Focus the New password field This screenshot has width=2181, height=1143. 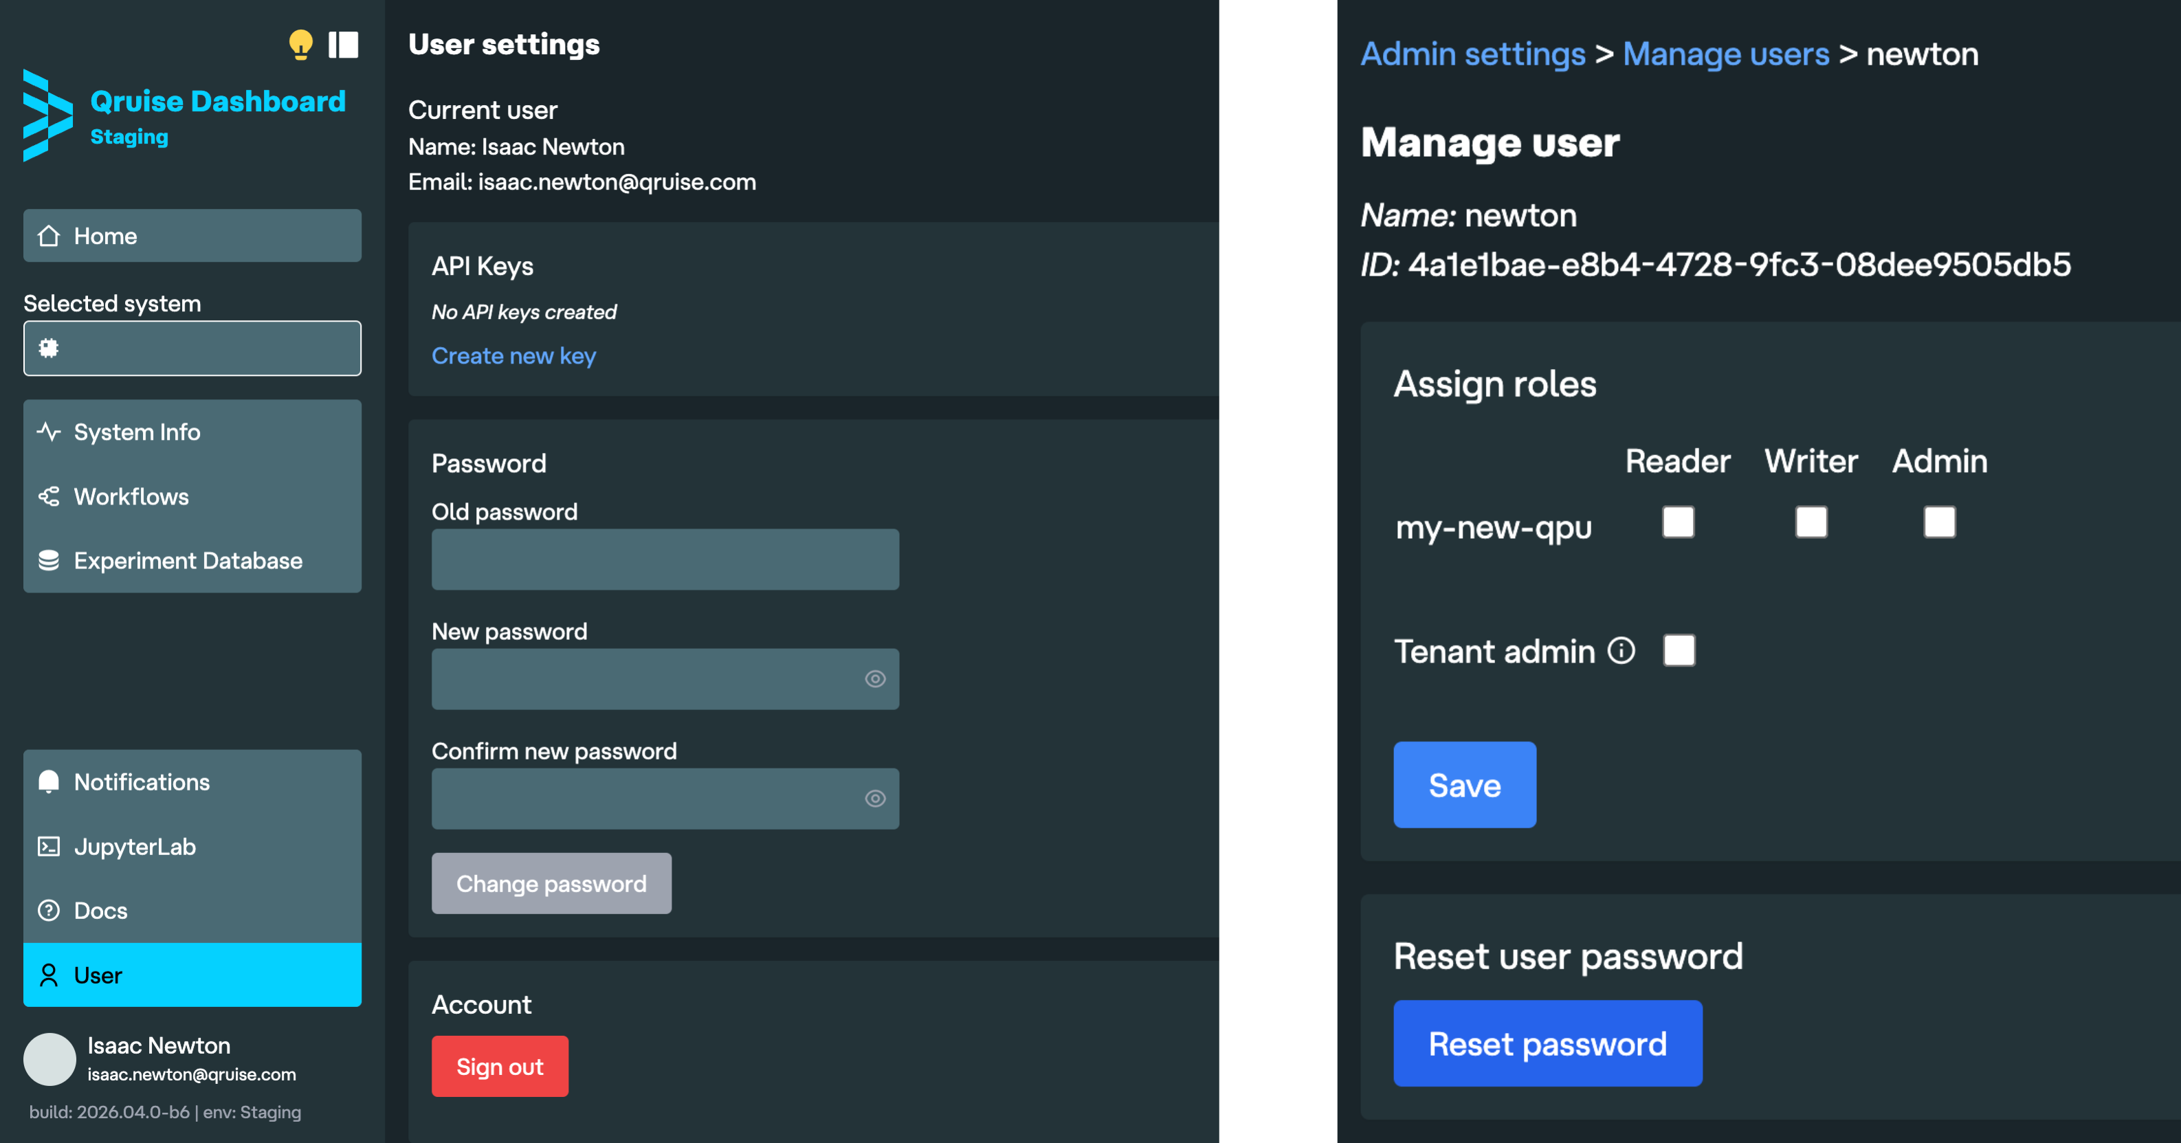pos(665,679)
